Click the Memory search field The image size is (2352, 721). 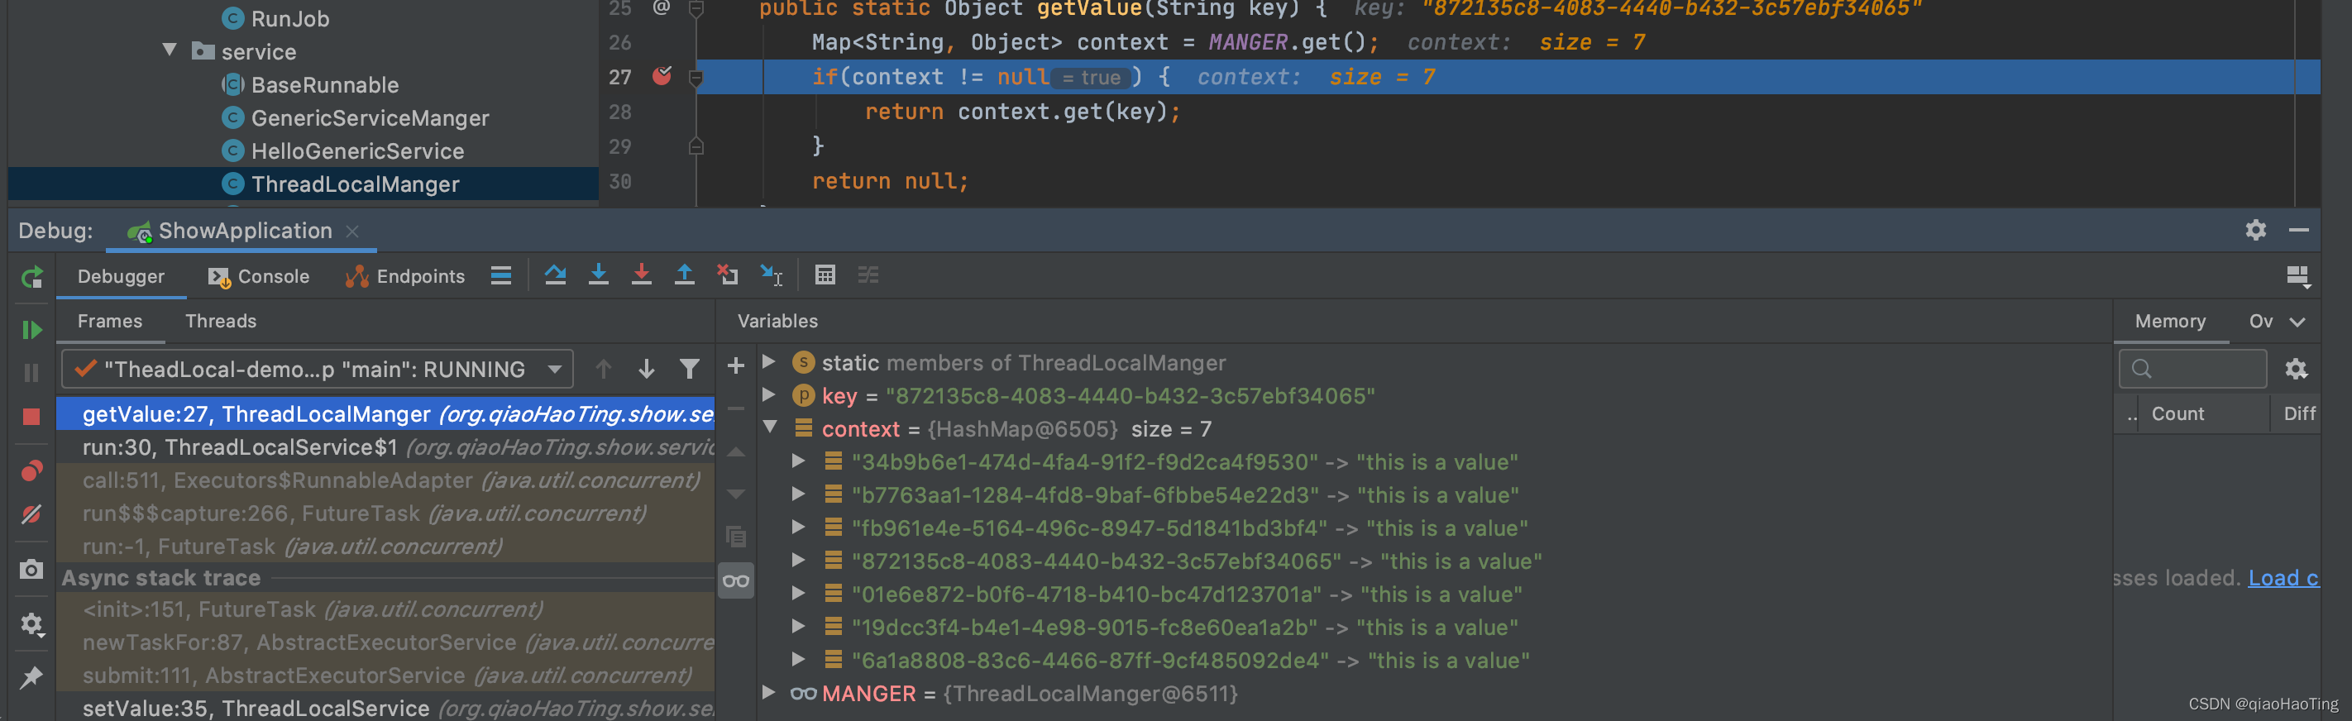[2192, 369]
